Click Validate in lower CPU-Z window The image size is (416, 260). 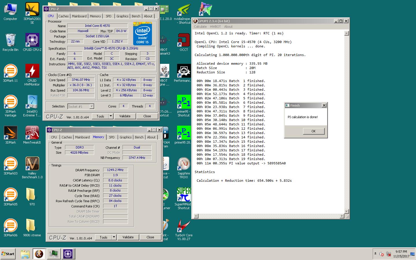coord(128,237)
